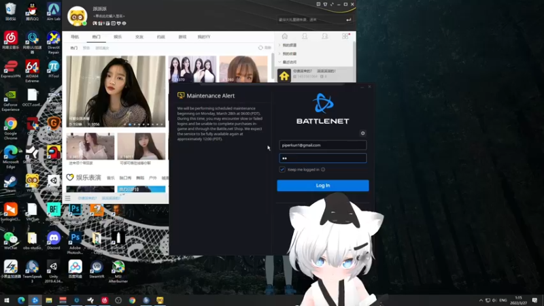Open the channel entry with house icon
The height and width of the screenshot is (306, 544).
pos(315,75)
